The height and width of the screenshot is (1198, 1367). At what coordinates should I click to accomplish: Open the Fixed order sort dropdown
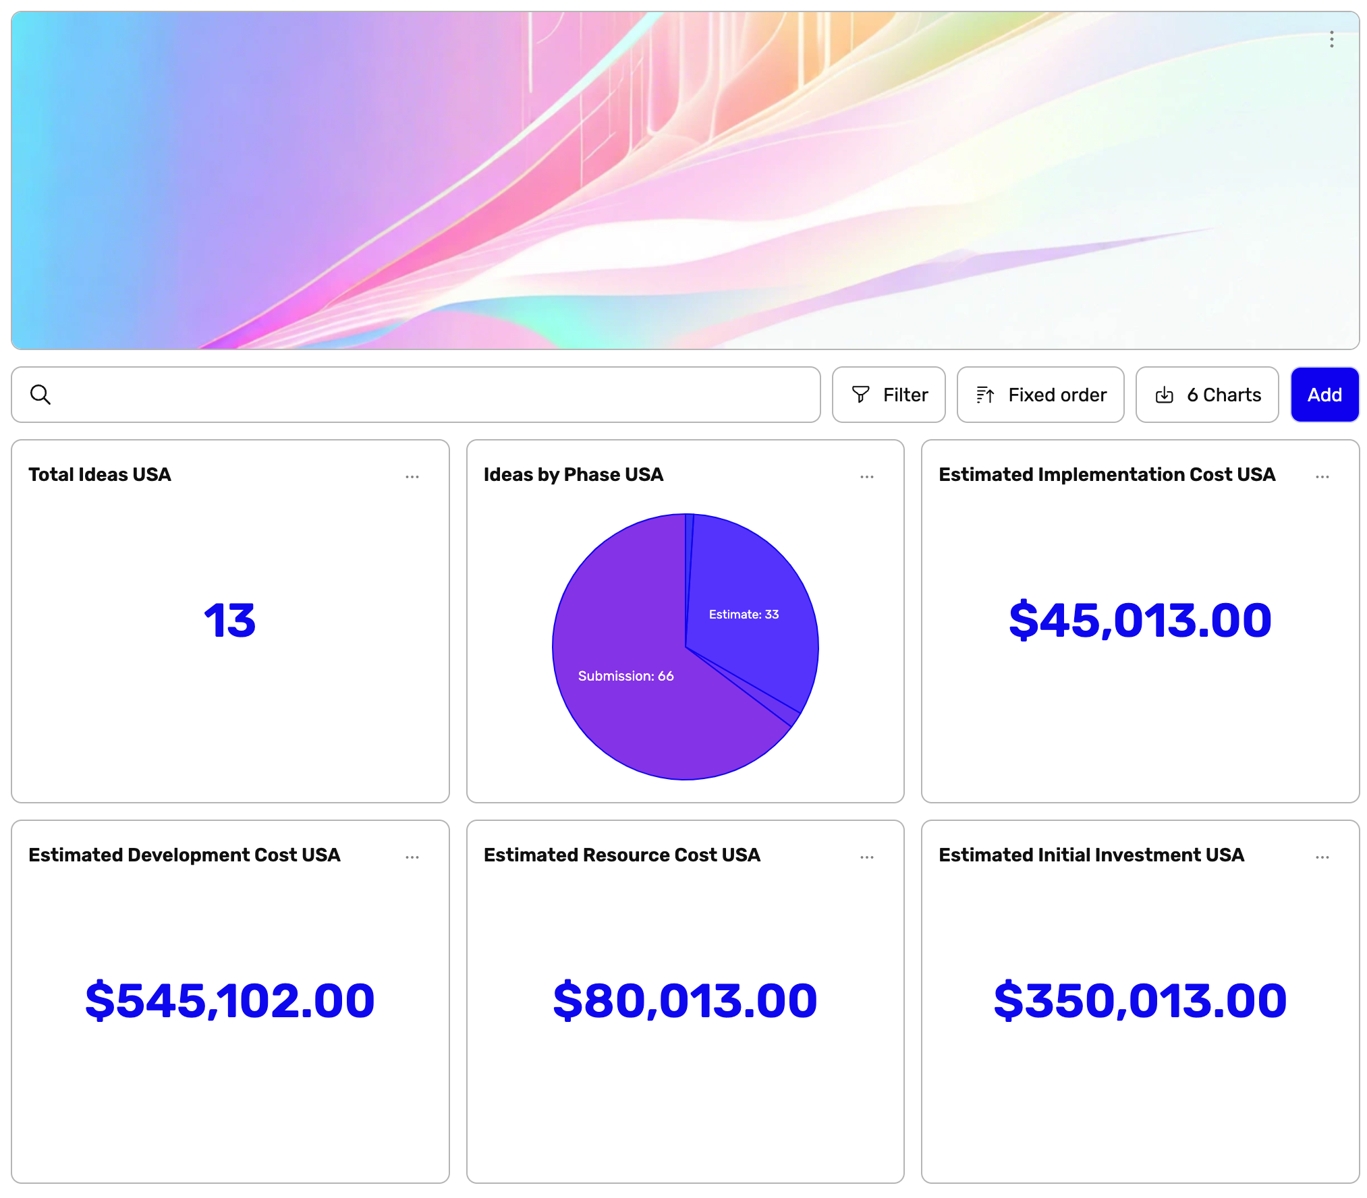[x=1040, y=395]
